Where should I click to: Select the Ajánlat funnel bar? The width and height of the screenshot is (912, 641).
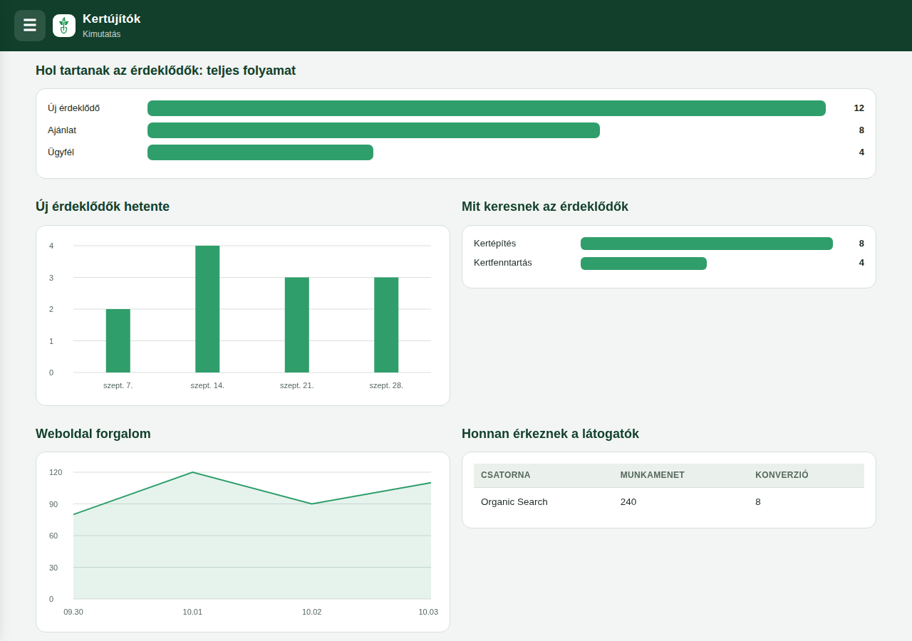click(x=373, y=130)
